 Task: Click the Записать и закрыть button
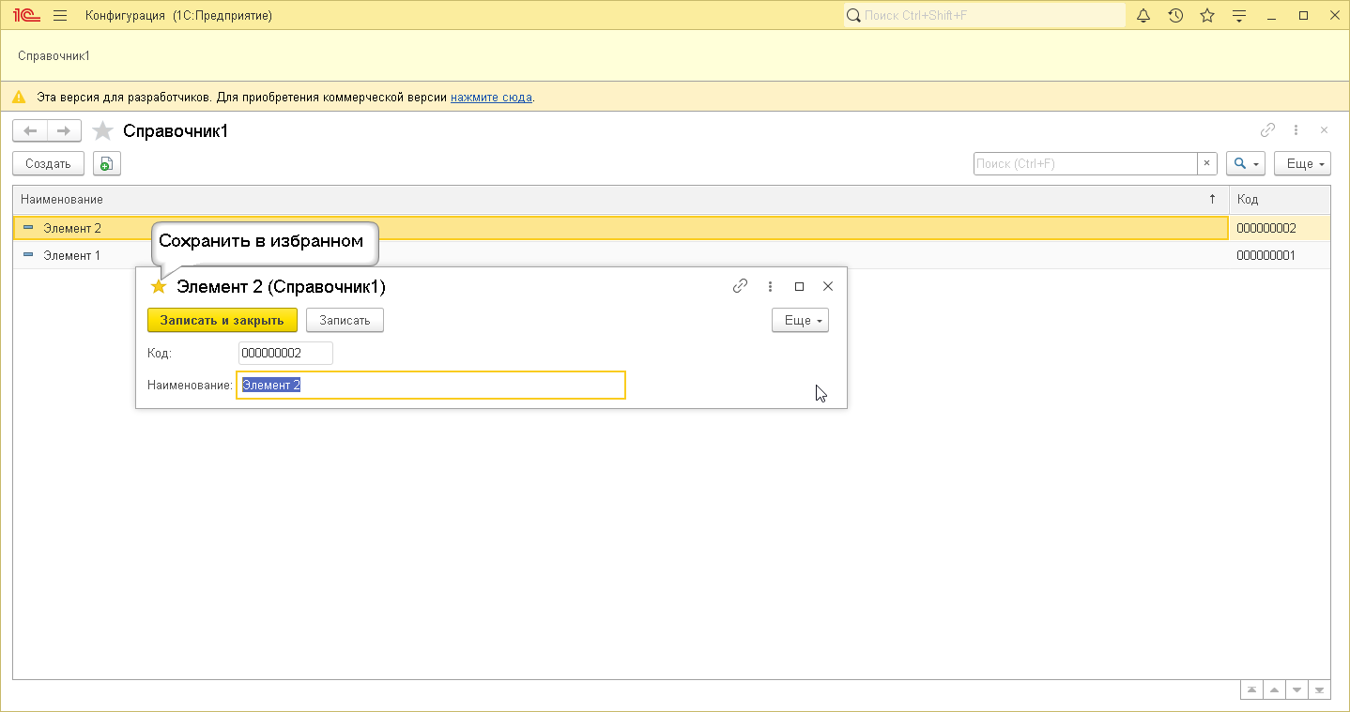[222, 321]
